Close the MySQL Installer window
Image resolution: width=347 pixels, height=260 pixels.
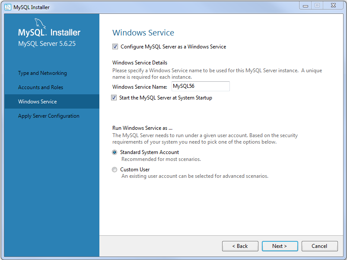tap(333, 6)
